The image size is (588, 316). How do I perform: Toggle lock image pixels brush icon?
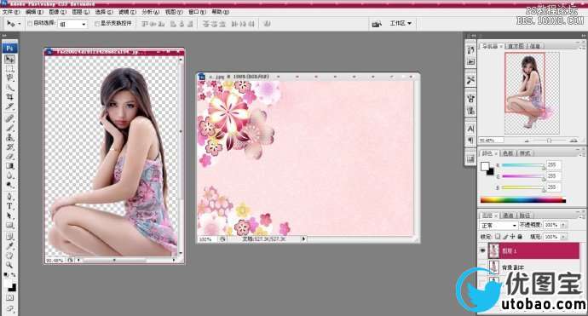click(x=505, y=237)
